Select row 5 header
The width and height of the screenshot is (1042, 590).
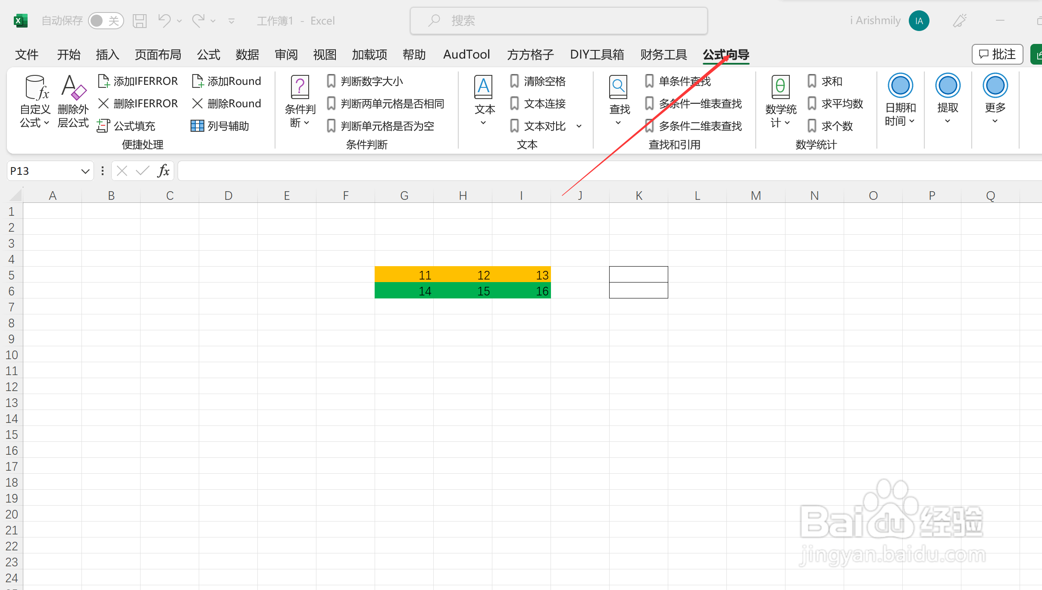pos(12,275)
